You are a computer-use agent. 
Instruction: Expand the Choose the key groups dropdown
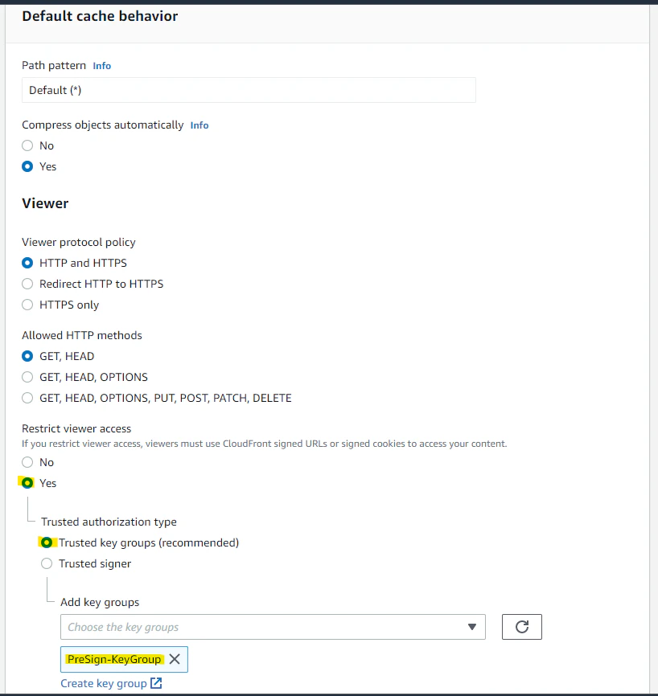273,627
